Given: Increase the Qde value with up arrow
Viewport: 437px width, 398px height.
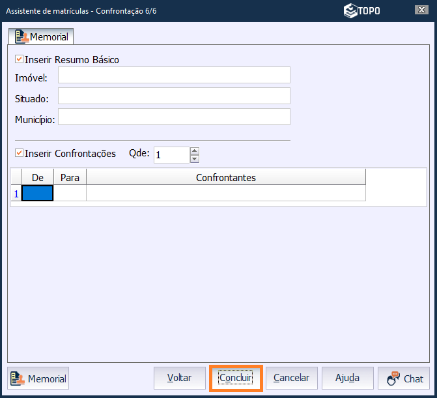Looking at the screenshot, I should pyautogui.click(x=194, y=151).
